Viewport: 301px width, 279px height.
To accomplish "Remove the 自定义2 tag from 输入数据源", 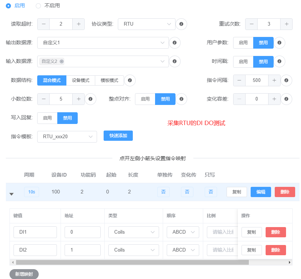I will [x=62, y=61].
